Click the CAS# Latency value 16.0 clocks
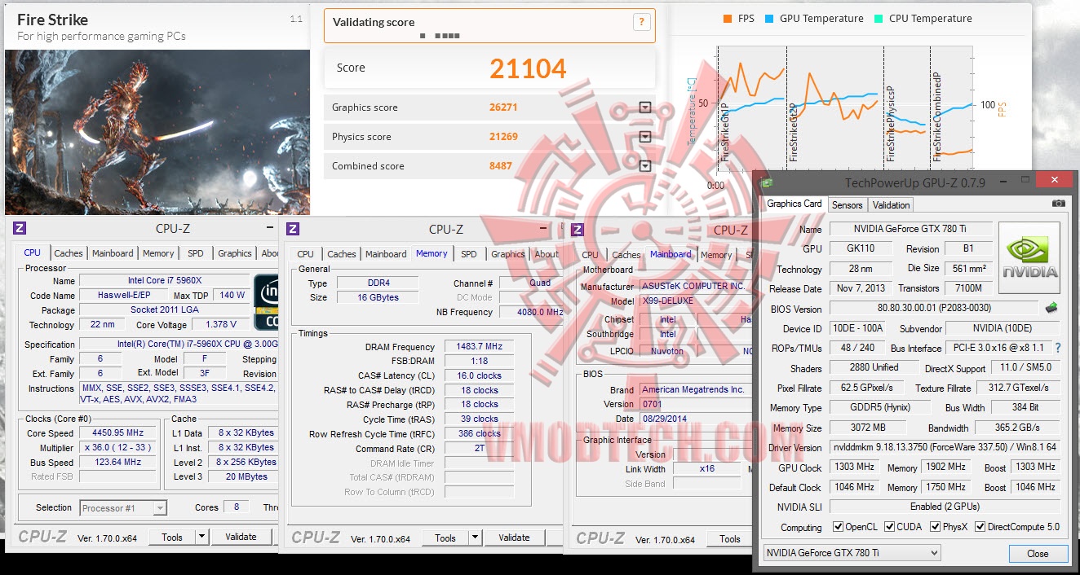This screenshot has height=575, width=1080. [480, 375]
